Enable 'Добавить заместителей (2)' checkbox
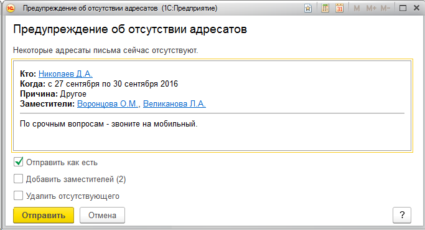The image size is (425, 230). pos(18,179)
